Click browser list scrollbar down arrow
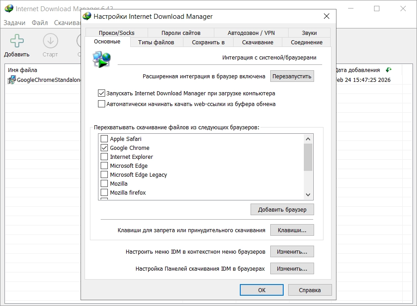 (308, 195)
